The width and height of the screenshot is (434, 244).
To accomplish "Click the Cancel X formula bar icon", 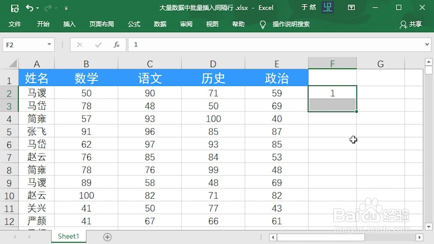I will [x=80, y=45].
